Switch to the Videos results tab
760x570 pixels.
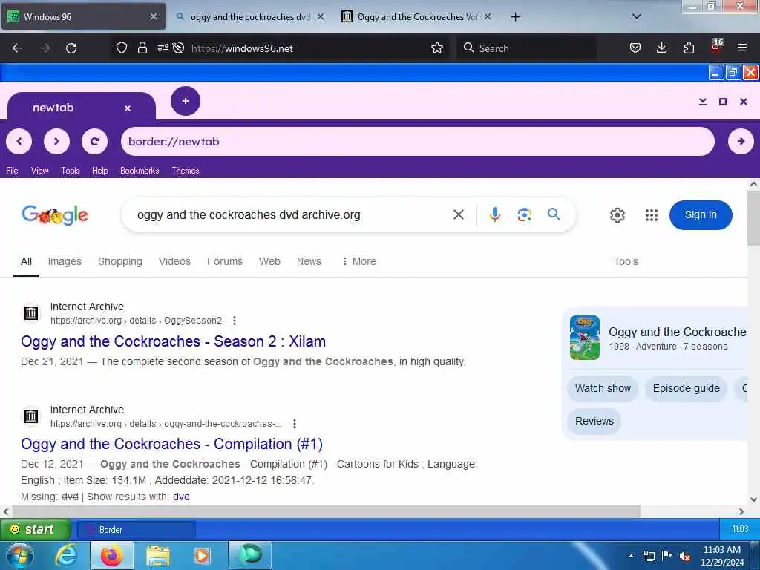click(x=174, y=261)
